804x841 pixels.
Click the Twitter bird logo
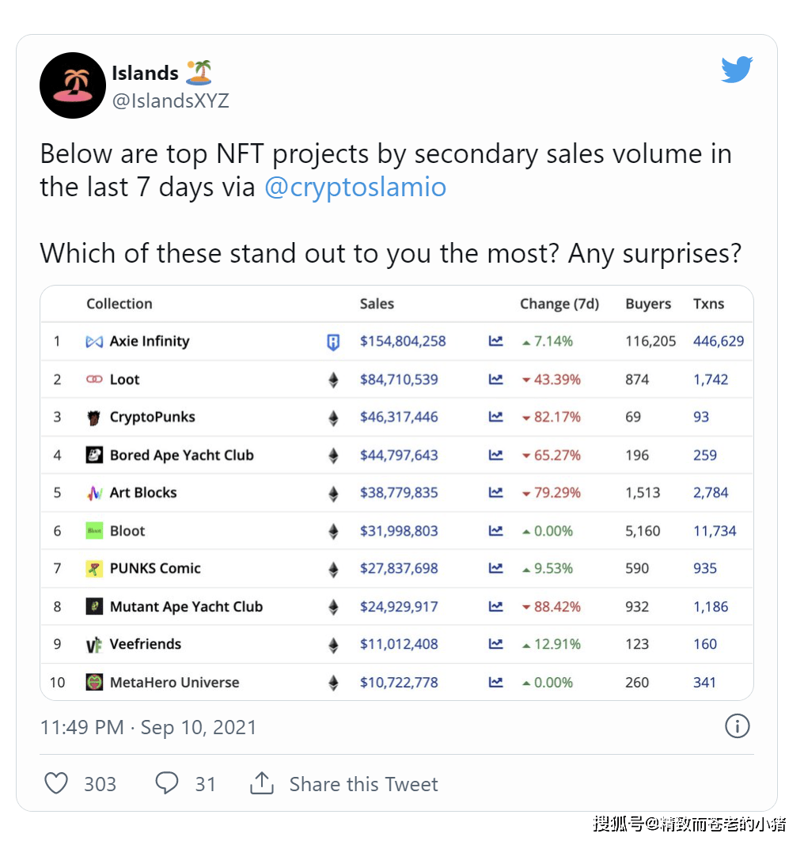pos(737,70)
